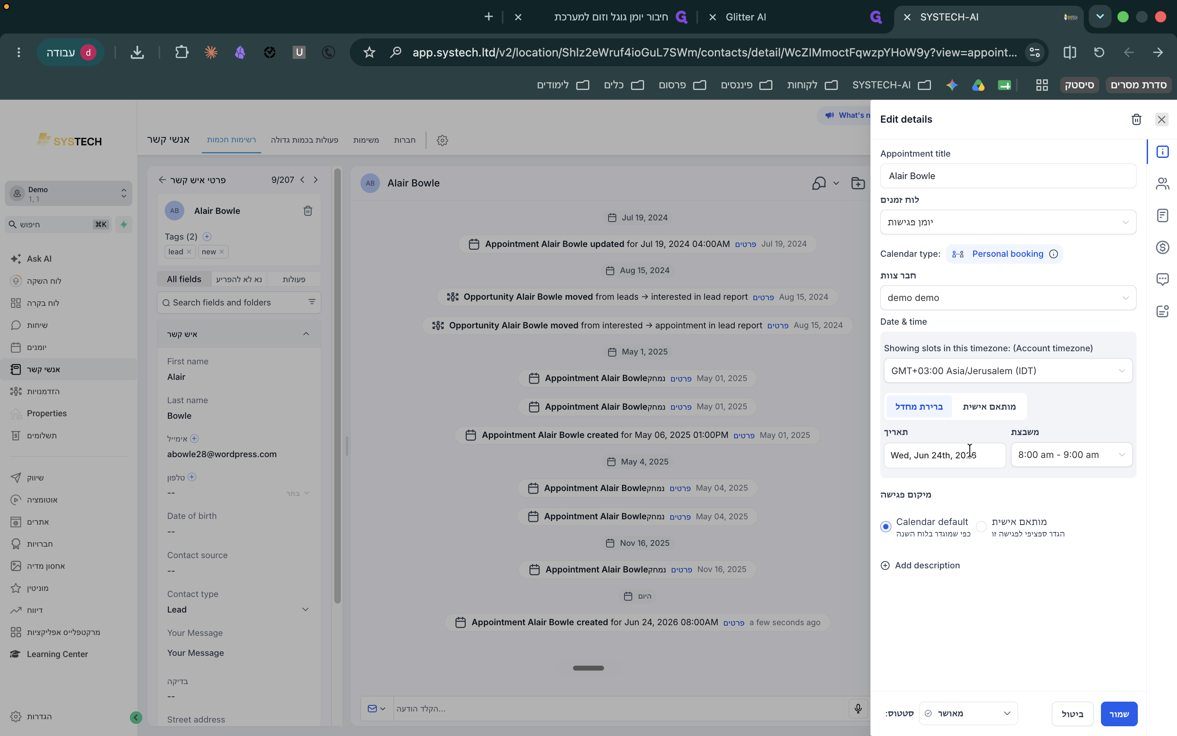Reload the page in browser
This screenshot has height=736, width=1177.
pos(1099,52)
